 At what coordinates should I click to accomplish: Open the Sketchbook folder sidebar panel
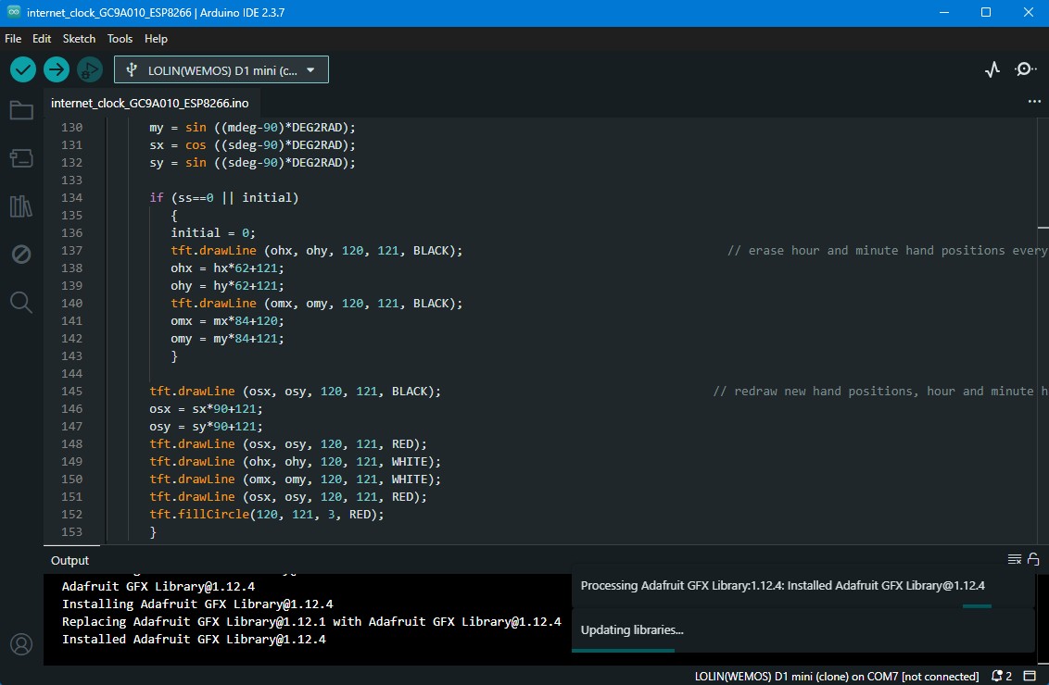[x=21, y=111]
